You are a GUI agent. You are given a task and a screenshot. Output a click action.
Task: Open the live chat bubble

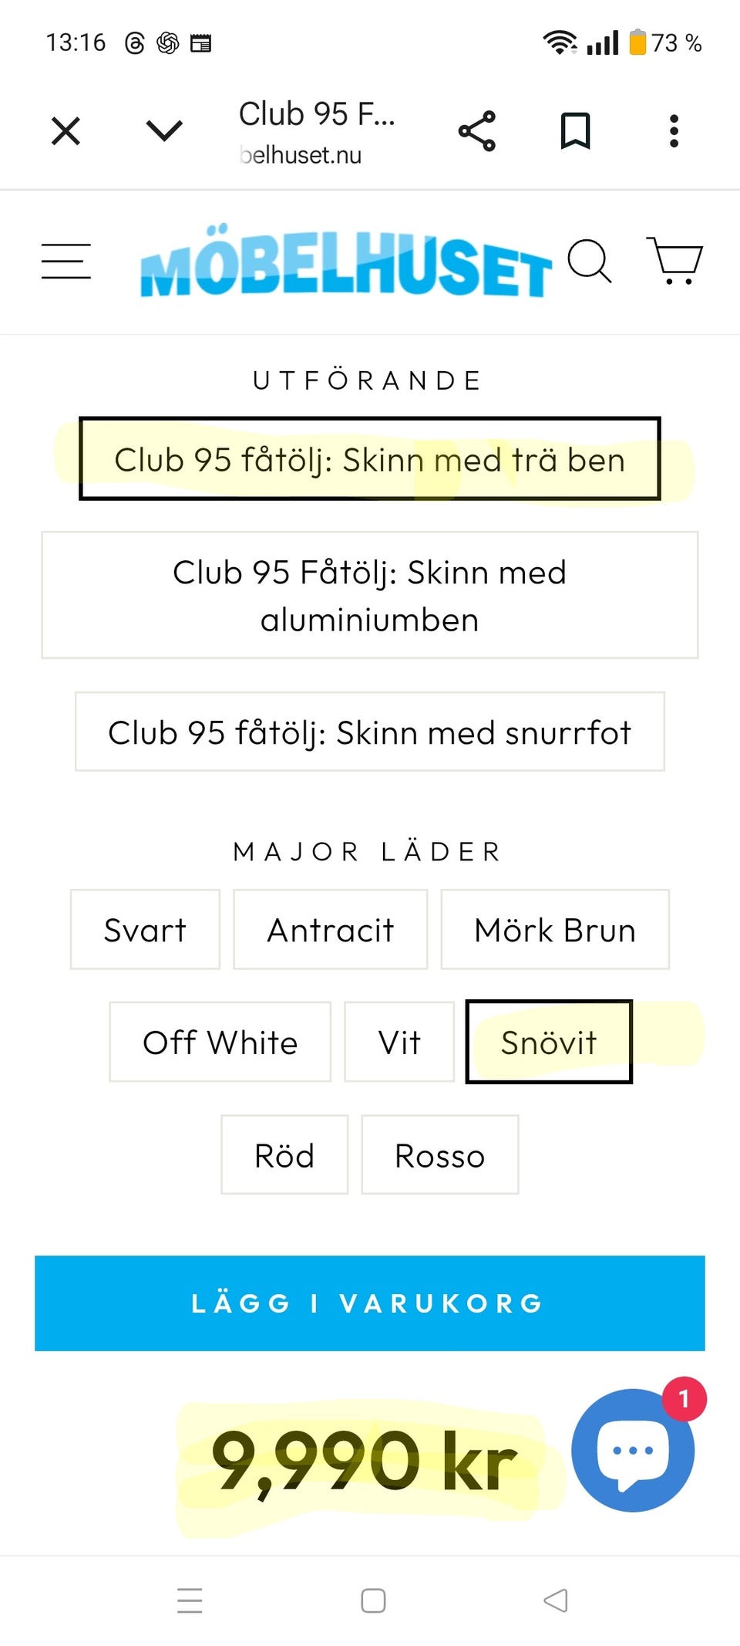point(633,1449)
